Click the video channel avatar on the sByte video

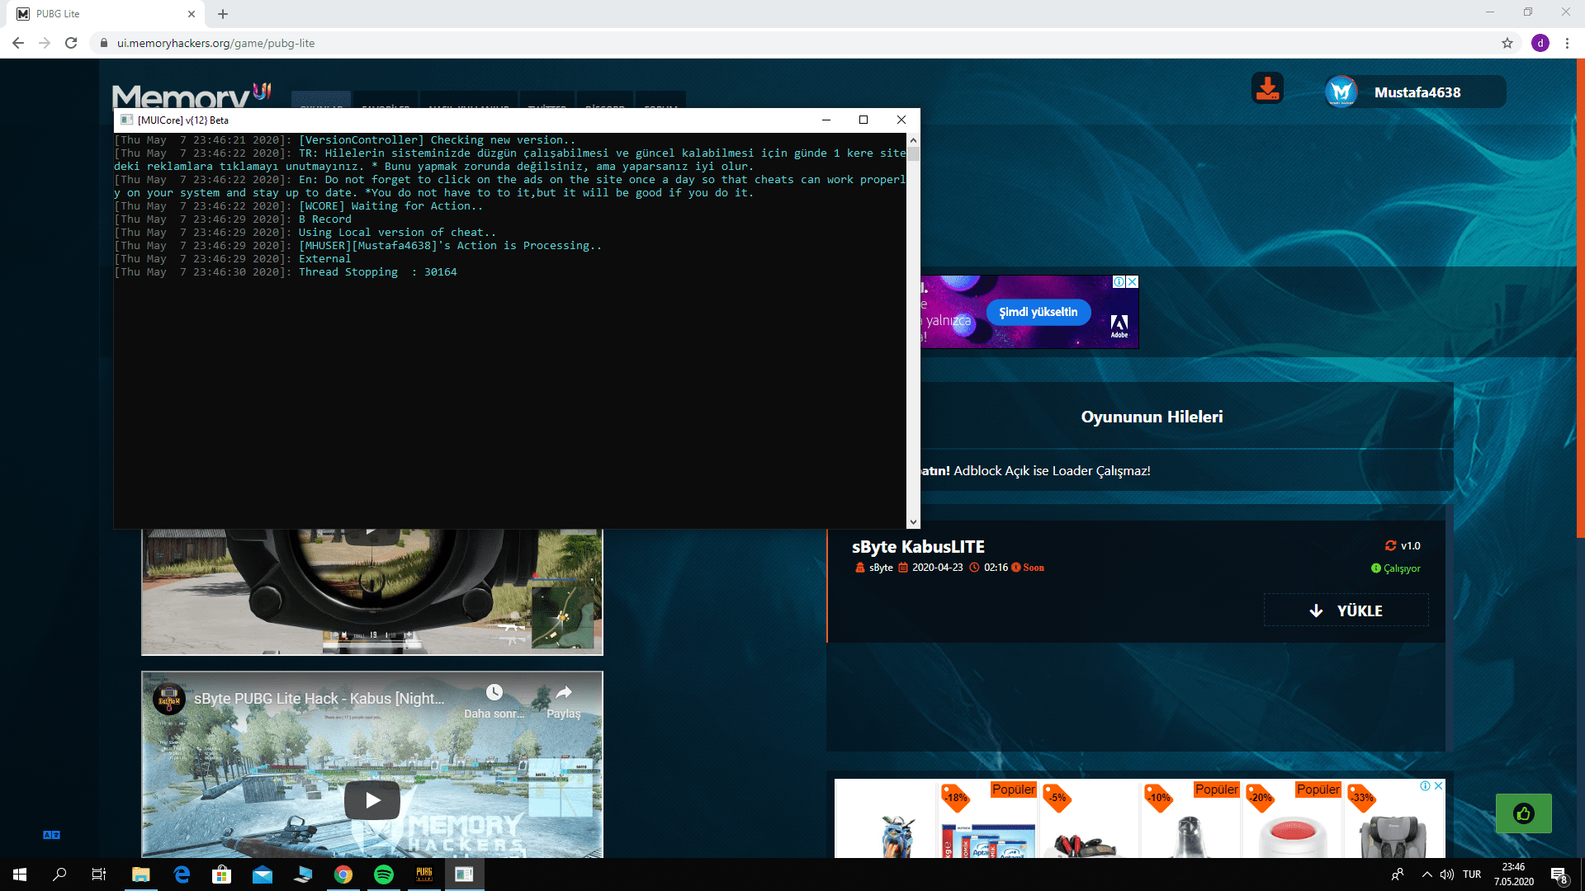(x=169, y=700)
